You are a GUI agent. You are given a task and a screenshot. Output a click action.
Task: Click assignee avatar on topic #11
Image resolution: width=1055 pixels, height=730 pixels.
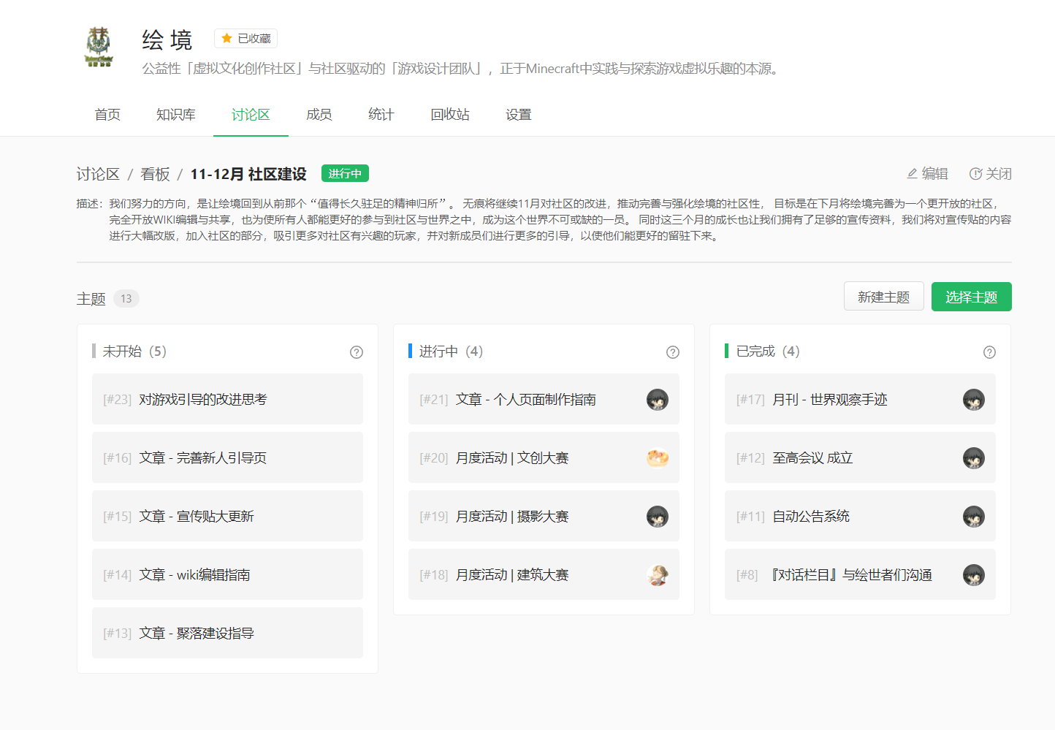[974, 517]
